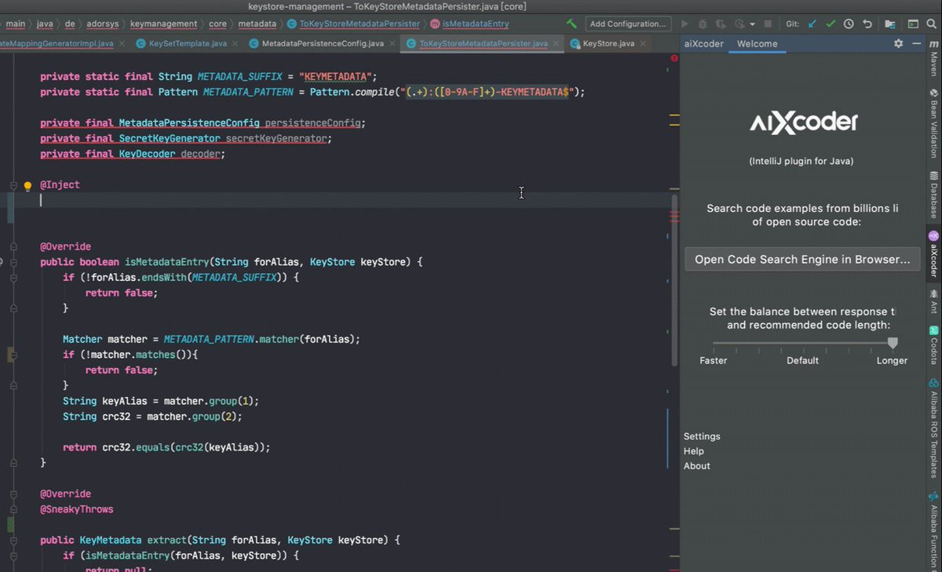Click the Git rollback arrow icon
942x572 pixels.
coord(867,24)
